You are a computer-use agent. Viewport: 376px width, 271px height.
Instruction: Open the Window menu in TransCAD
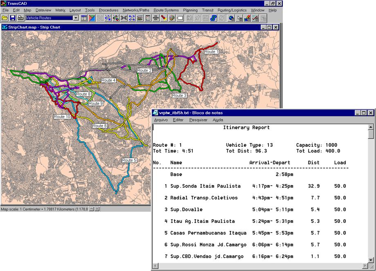(x=257, y=10)
